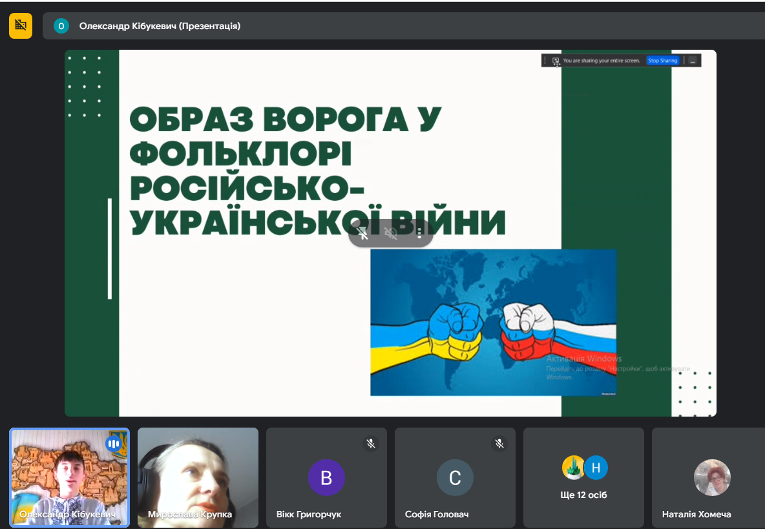This screenshot has width=765, height=529.
Task: Click the muted mic icon on Вікк Григорчук's tile
Action: [371, 444]
